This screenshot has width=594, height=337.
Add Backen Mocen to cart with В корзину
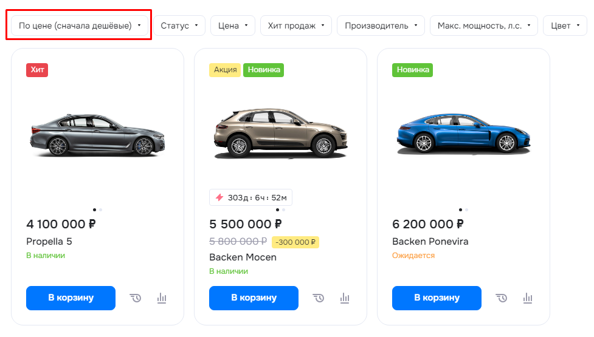tap(254, 298)
